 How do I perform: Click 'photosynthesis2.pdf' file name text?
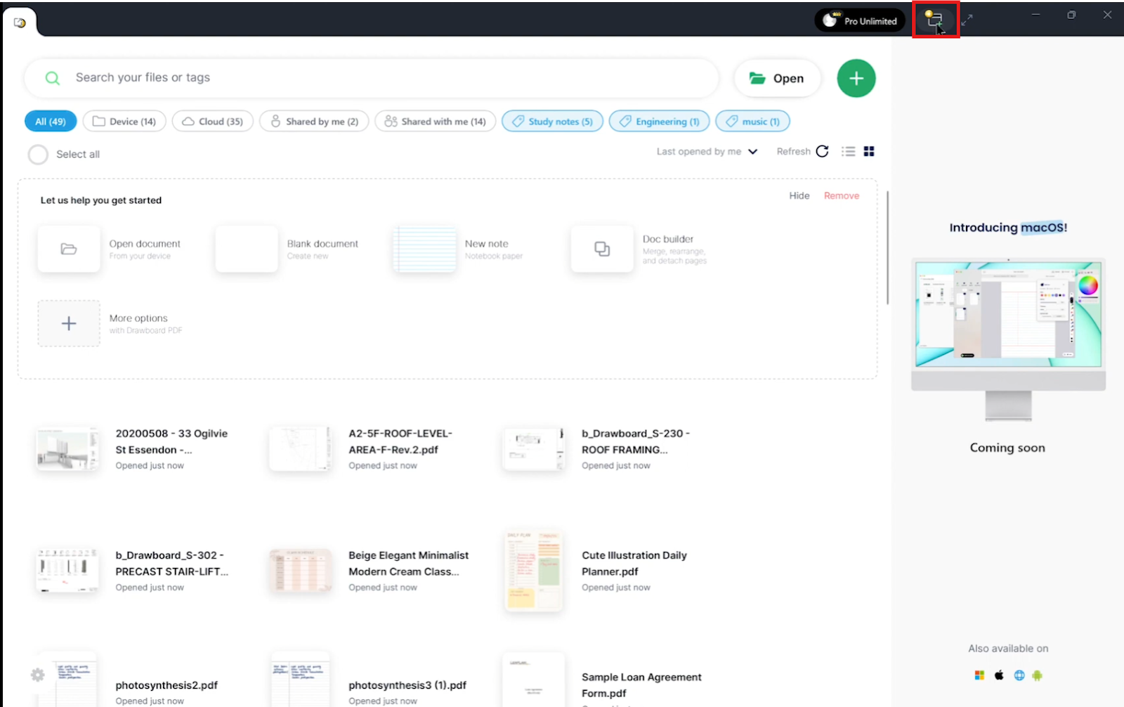coord(166,685)
